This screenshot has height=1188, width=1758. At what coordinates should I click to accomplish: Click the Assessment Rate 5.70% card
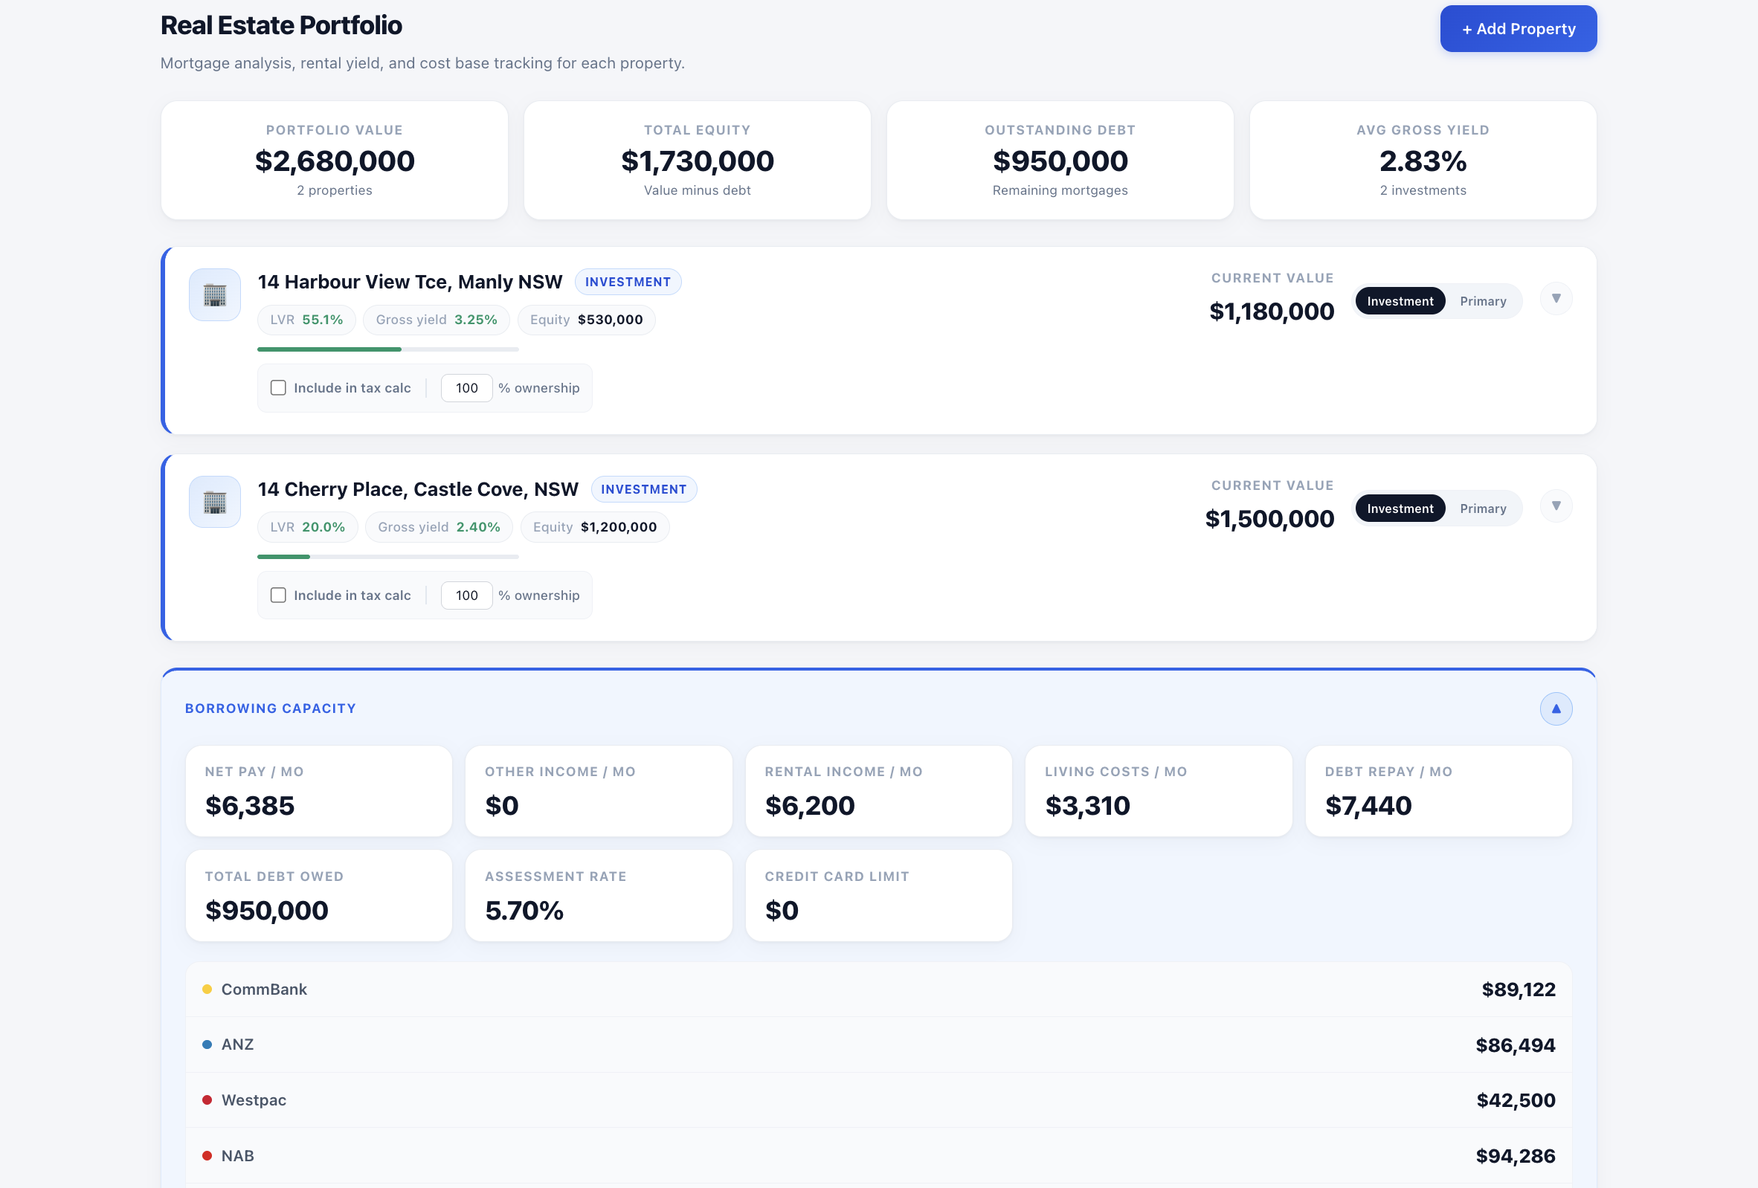coord(599,895)
